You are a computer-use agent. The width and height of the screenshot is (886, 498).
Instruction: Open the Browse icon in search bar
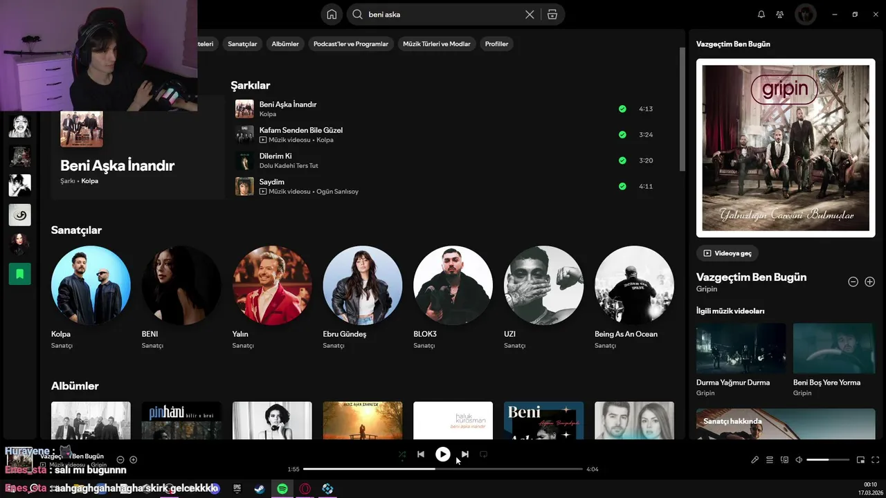coord(552,15)
